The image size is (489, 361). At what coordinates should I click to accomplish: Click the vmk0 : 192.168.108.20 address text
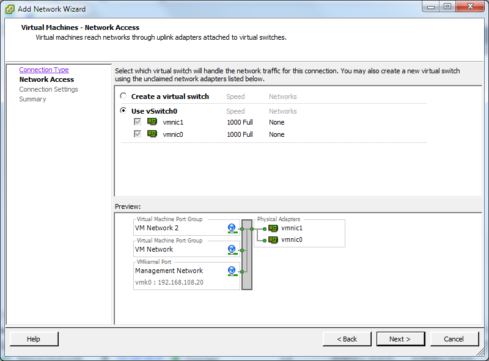(x=169, y=282)
